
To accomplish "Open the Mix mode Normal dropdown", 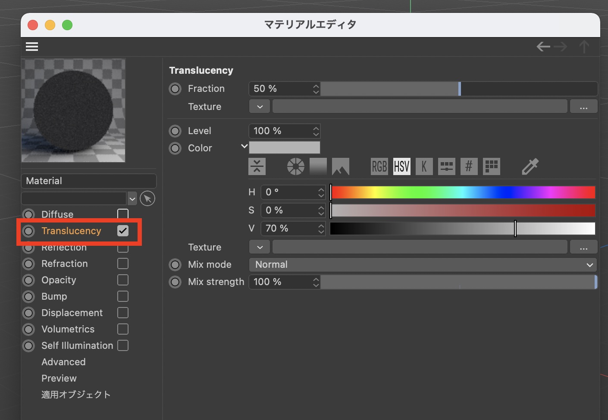I will [x=423, y=265].
